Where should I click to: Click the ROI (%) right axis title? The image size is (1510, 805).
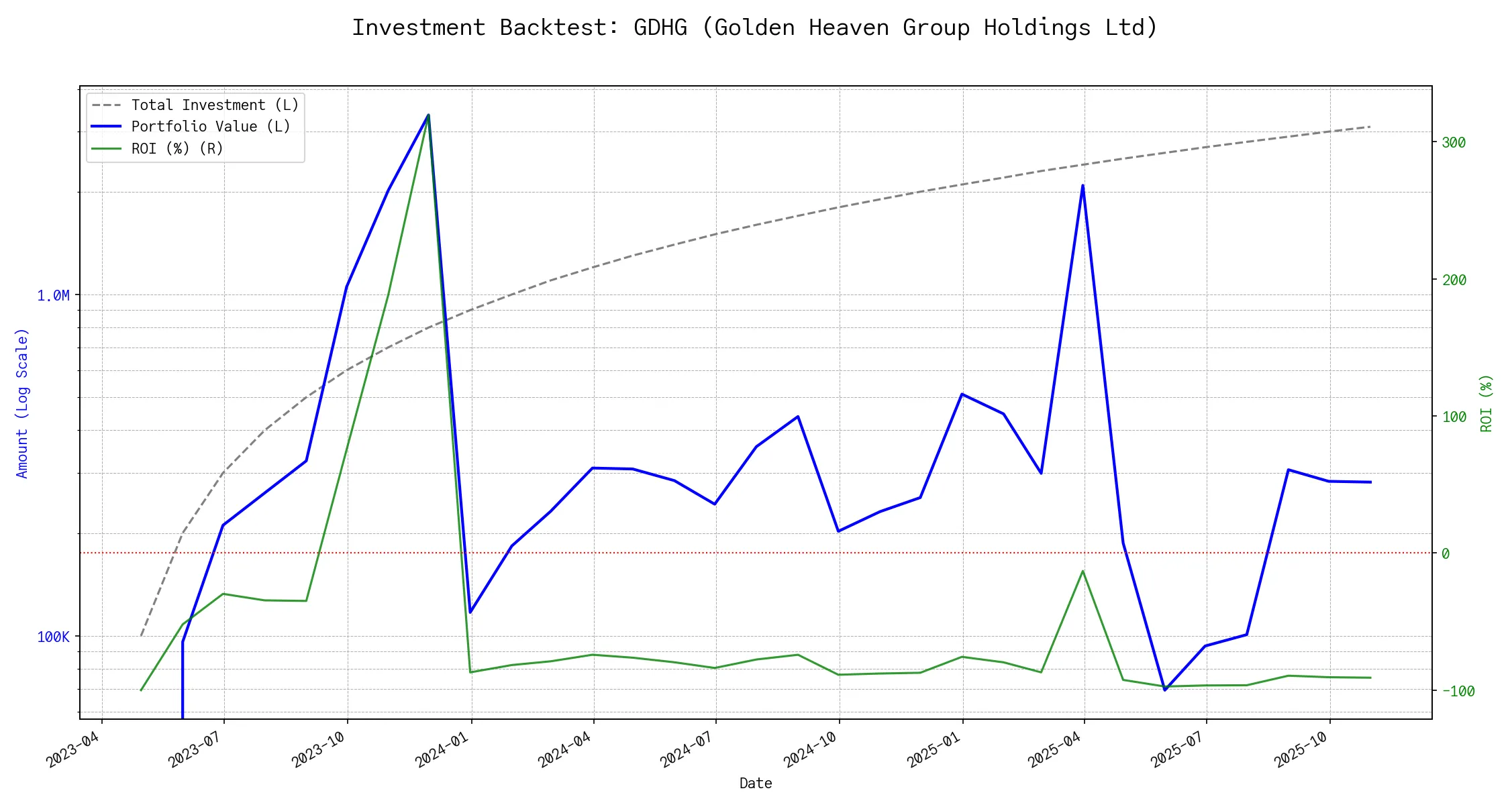point(1486,402)
